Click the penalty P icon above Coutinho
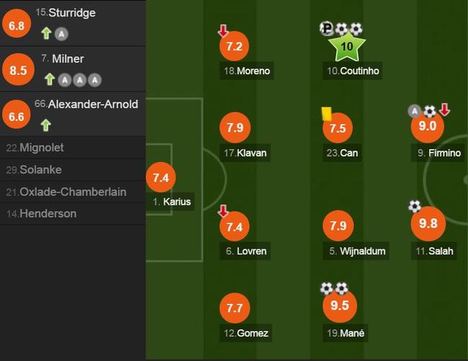This screenshot has height=361, width=468. 327,28
